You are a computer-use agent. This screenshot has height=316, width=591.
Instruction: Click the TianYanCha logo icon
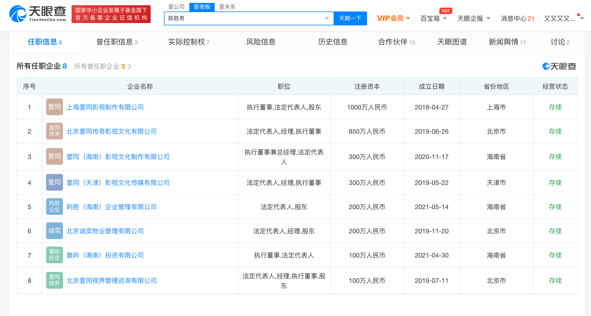pos(18,14)
